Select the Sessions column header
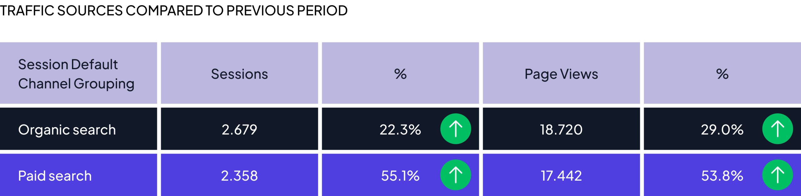The height and width of the screenshot is (196, 801). pyautogui.click(x=239, y=74)
